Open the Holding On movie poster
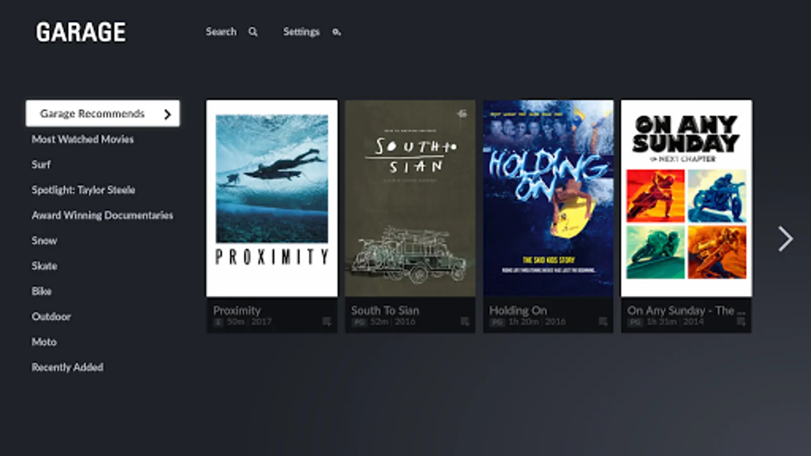 point(548,198)
